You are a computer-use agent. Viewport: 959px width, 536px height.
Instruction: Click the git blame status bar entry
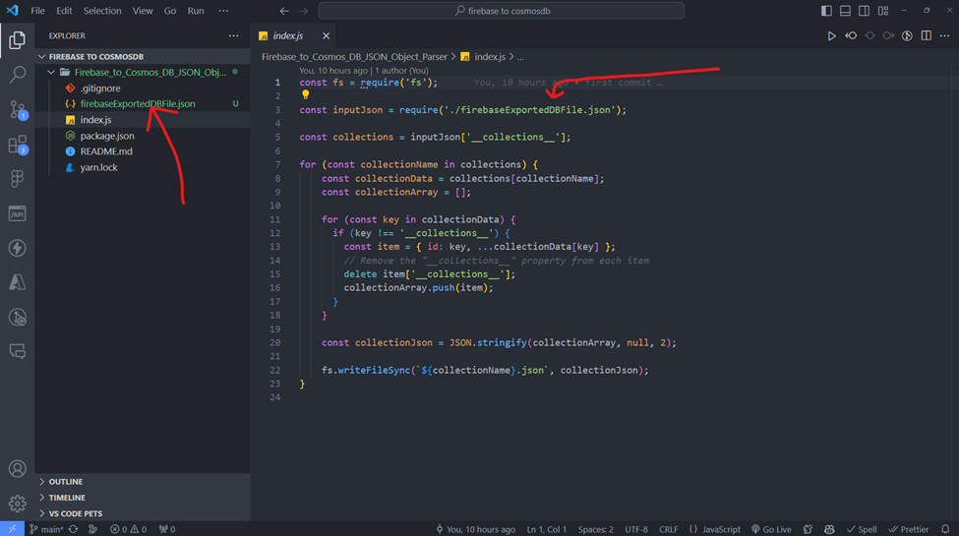[x=476, y=529]
